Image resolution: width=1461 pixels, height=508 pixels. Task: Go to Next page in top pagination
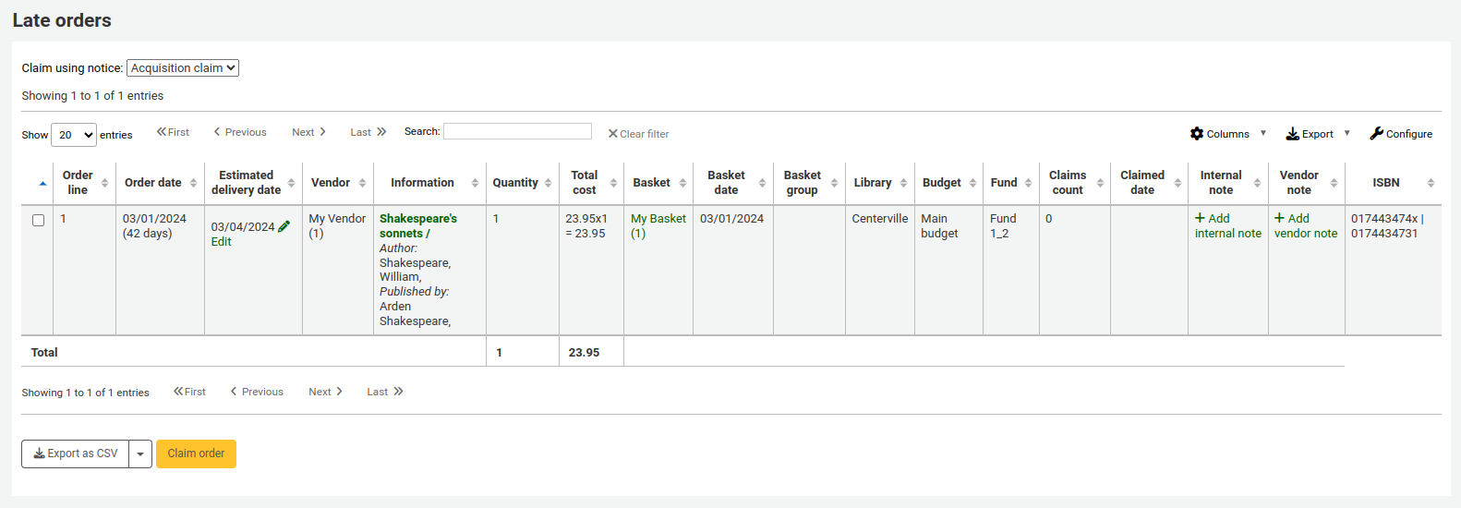[308, 132]
